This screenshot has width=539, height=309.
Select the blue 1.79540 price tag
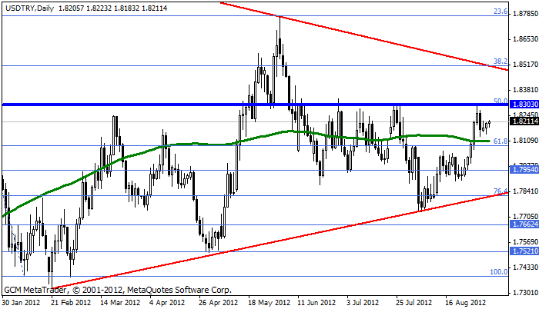524,170
